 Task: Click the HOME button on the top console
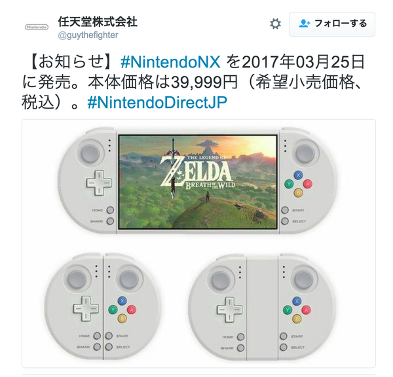(x=110, y=210)
